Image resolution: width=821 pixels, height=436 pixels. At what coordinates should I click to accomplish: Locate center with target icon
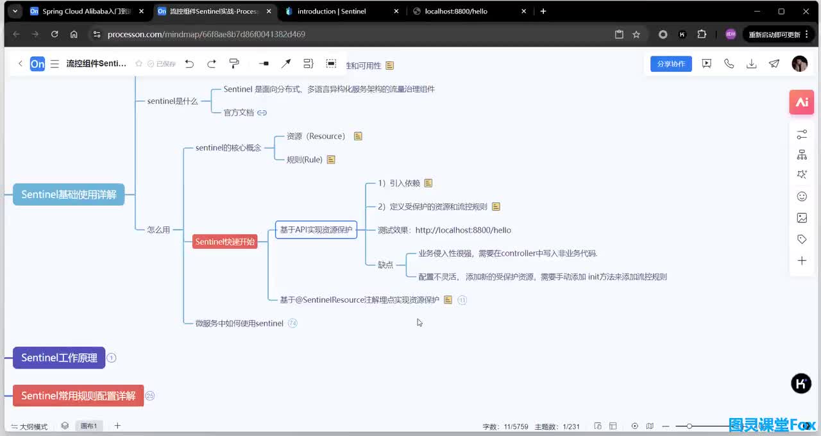point(635,426)
